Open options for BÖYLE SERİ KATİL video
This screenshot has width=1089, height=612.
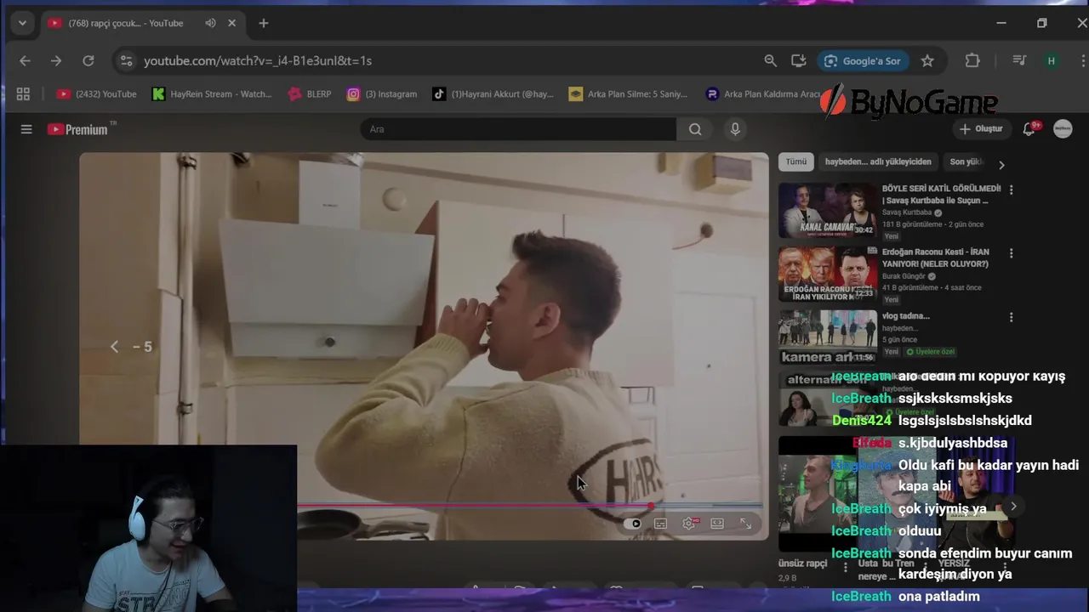tap(1011, 190)
